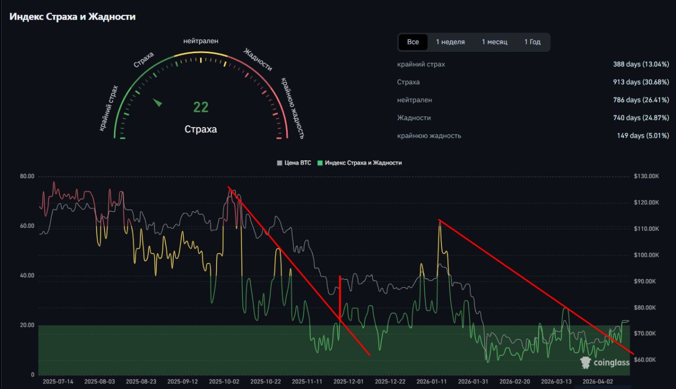676x389 pixels.
Task: Click the "coinglass" watermark text
Action: (x=612, y=363)
